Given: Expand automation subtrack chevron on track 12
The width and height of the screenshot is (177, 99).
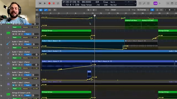Looking at the screenshot, I should click(x=8, y=68).
